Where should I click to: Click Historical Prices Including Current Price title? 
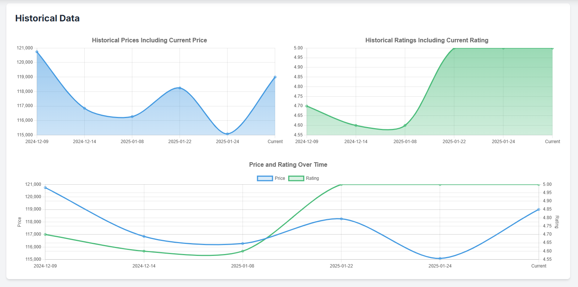click(x=149, y=40)
